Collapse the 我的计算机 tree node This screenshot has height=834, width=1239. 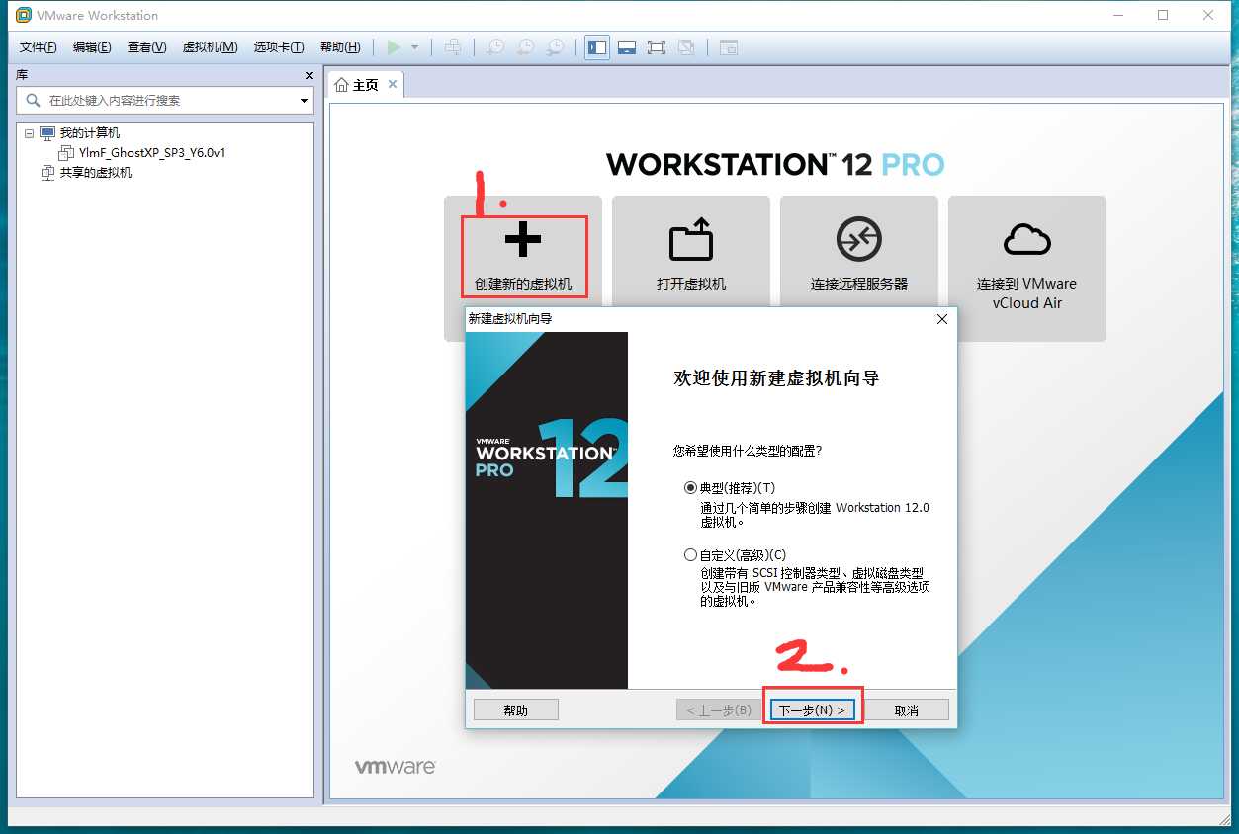29,133
